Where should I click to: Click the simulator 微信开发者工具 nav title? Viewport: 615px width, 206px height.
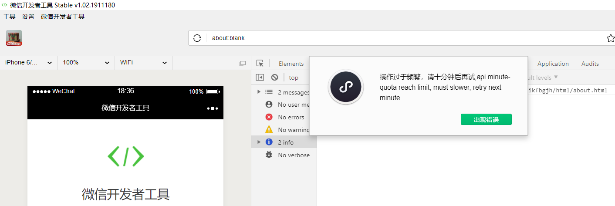(x=125, y=108)
